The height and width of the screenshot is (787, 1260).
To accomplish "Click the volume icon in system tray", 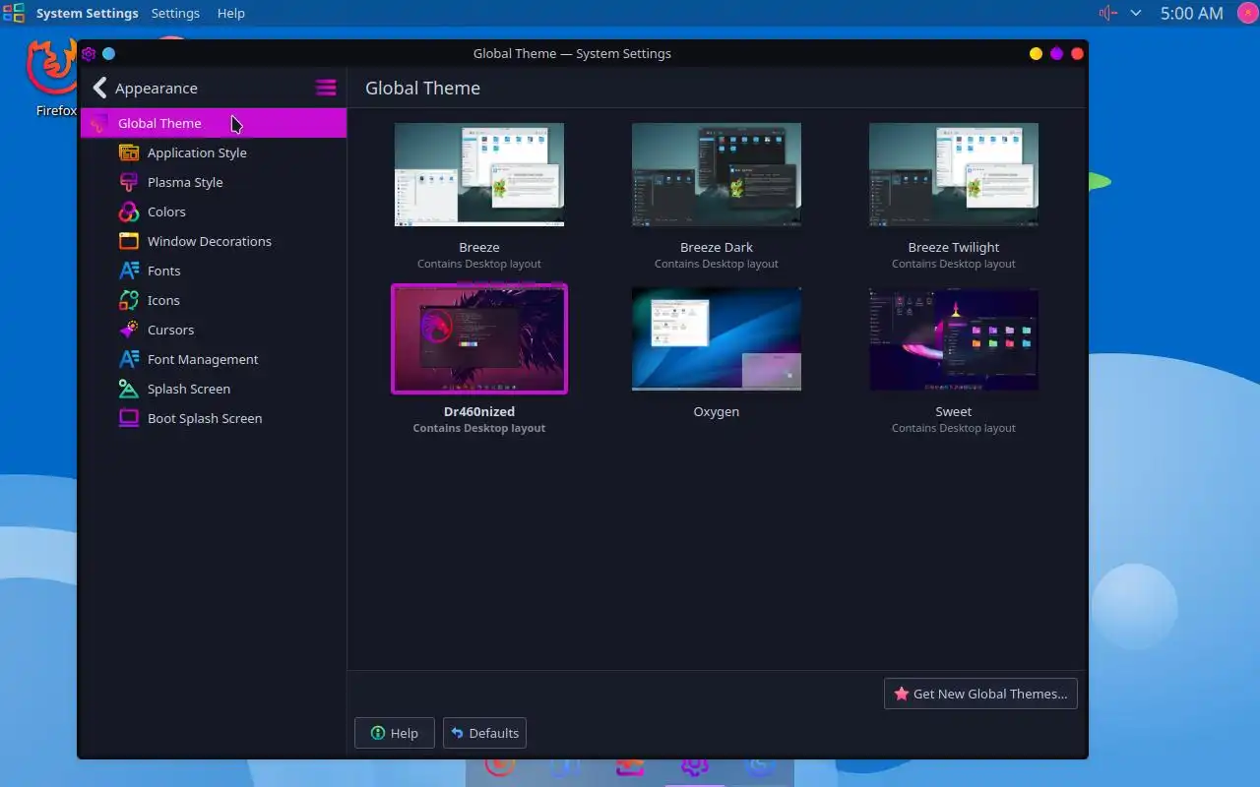I will [x=1108, y=13].
